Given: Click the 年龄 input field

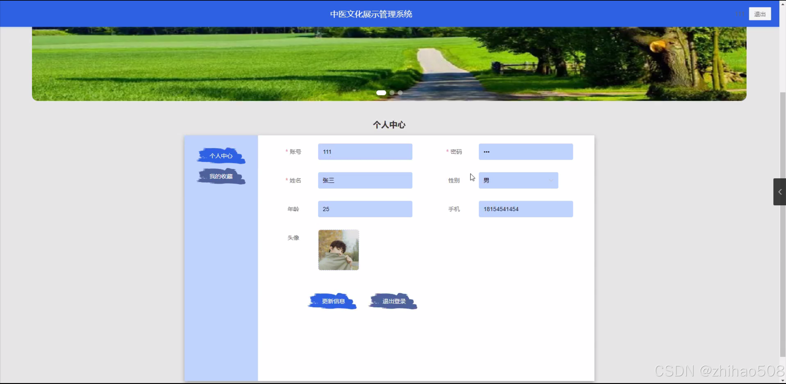Looking at the screenshot, I should coord(365,209).
